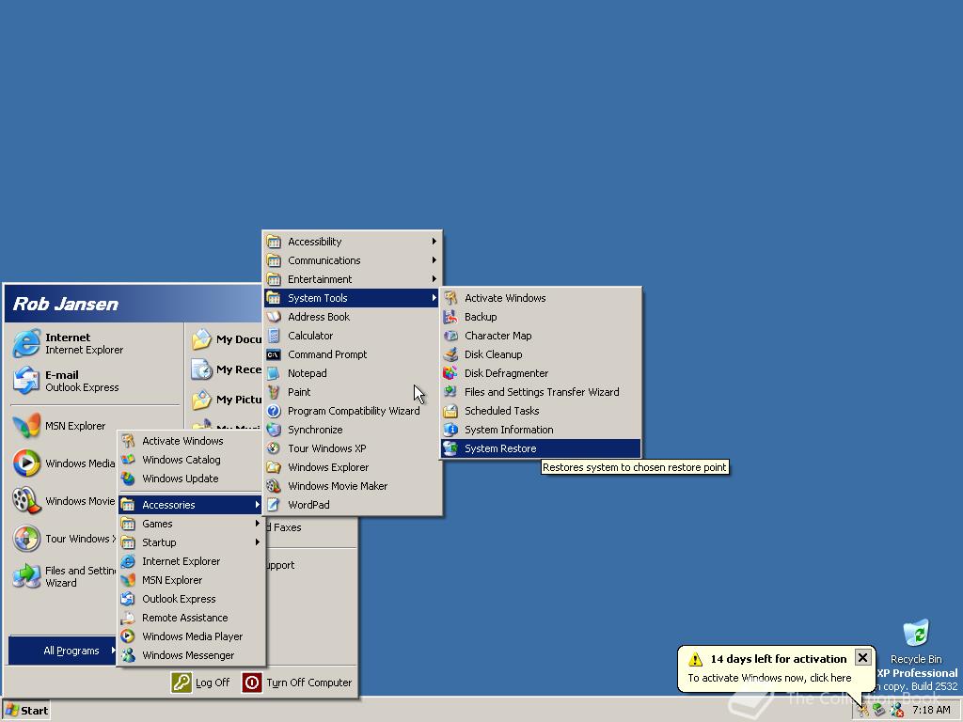
Task: Launch Paint from Accessories
Action: click(353, 392)
